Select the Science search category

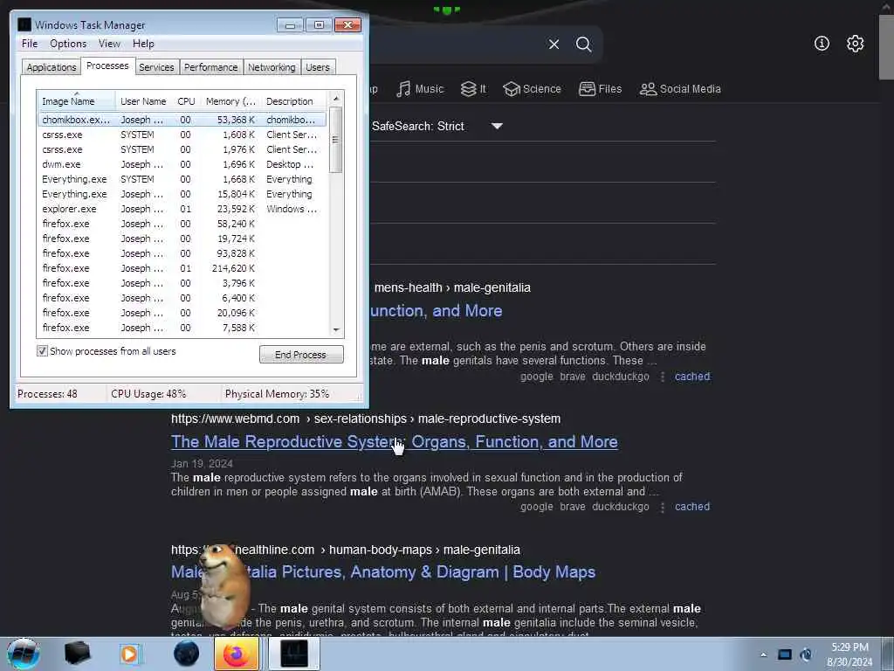pos(532,89)
